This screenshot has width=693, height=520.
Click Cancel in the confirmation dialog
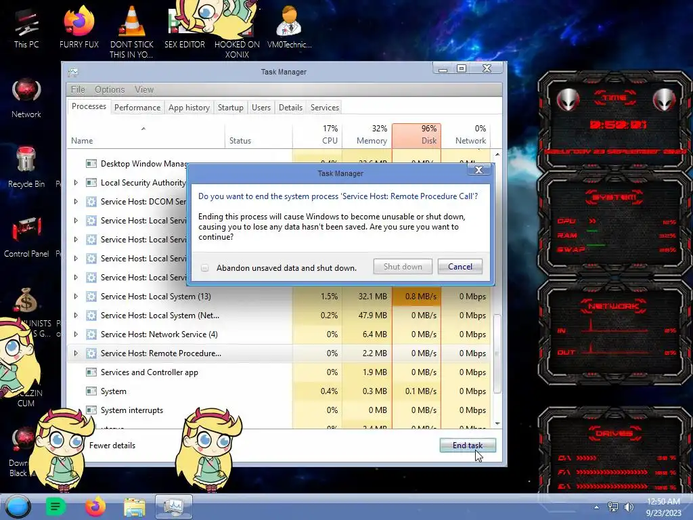(460, 267)
